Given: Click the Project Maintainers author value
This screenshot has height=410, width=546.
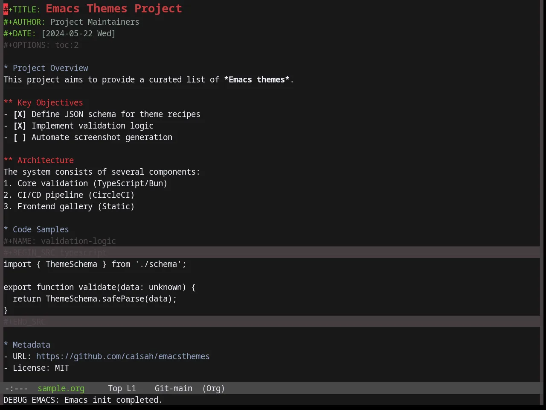Looking at the screenshot, I should (95, 22).
